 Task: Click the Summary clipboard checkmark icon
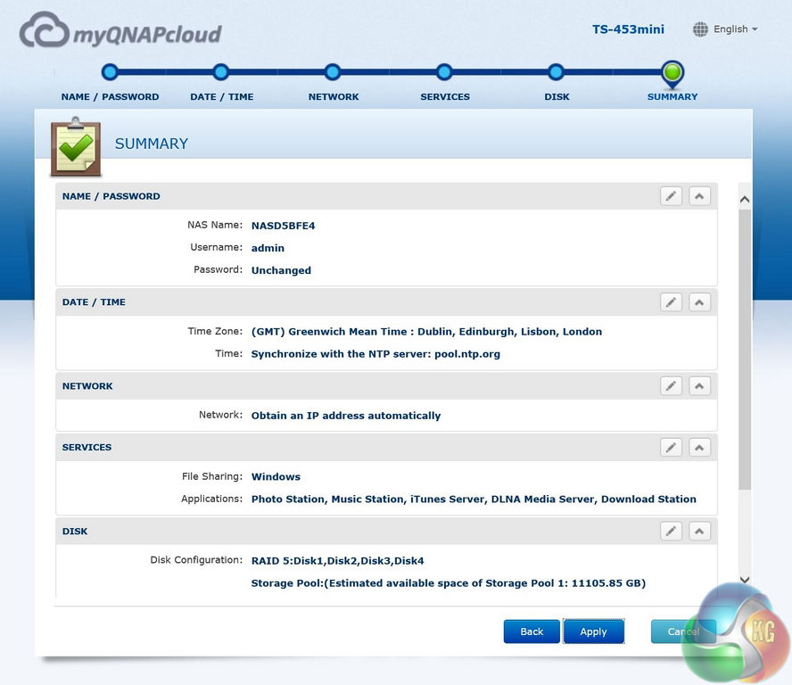pos(76,147)
